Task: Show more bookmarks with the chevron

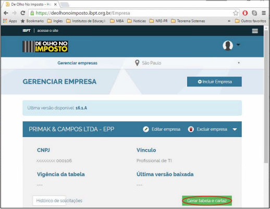Action: pyautogui.click(x=229, y=21)
